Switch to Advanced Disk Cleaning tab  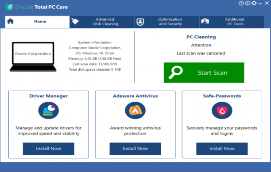click(x=102, y=22)
